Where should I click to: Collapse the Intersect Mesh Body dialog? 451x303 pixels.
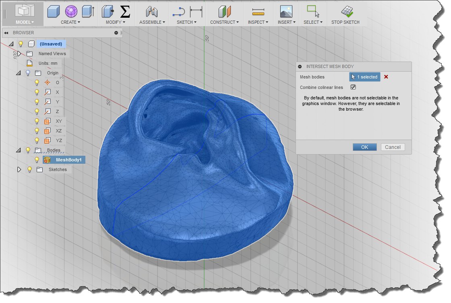pyautogui.click(x=300, y=66)
